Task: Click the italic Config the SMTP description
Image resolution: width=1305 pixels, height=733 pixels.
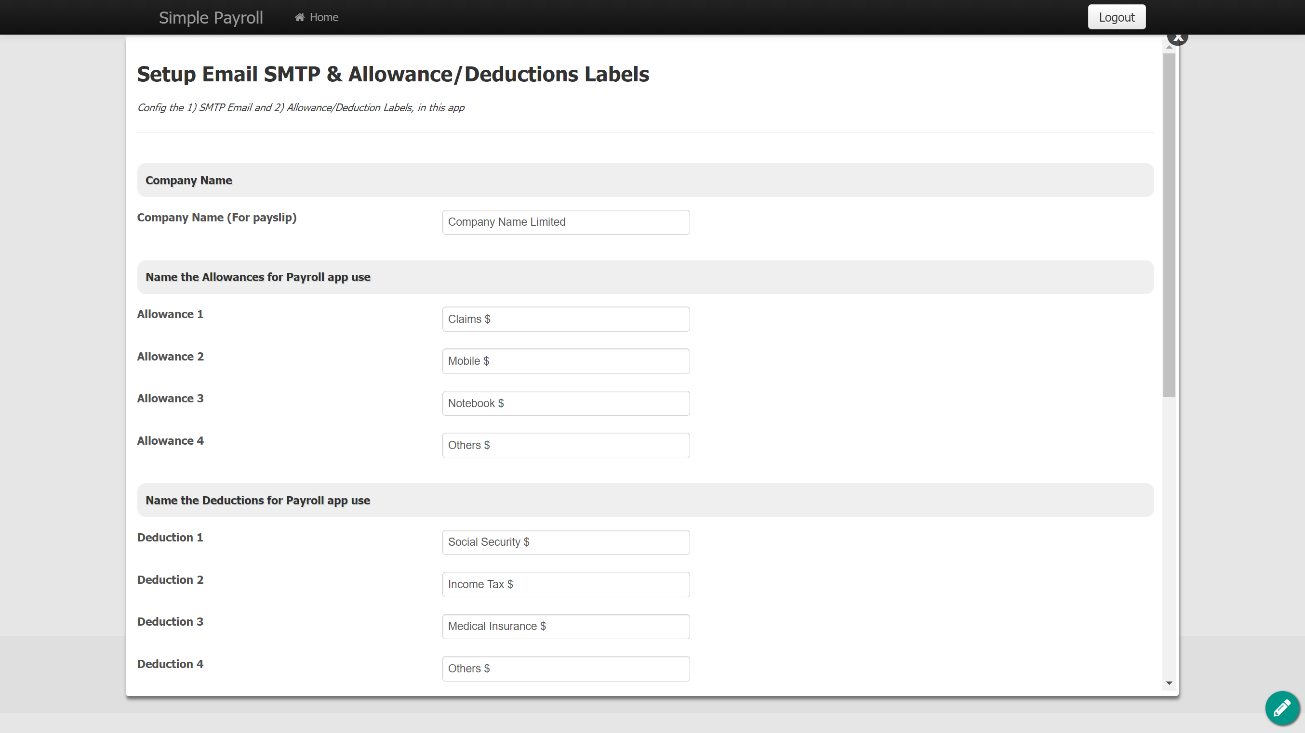Action: pos(301,108)
